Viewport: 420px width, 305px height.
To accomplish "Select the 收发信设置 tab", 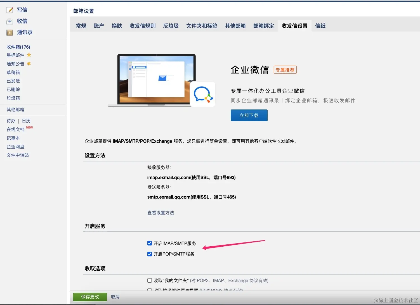I will tap(294, 26).
